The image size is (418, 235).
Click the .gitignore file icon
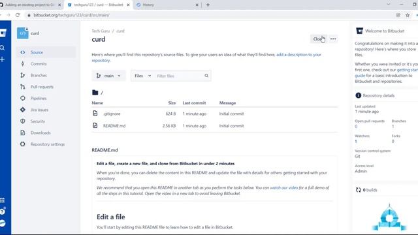click(95, 113)
